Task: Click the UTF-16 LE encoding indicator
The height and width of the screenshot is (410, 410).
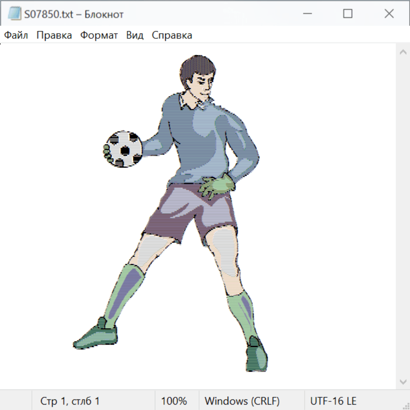Action: tap(333, 401)
